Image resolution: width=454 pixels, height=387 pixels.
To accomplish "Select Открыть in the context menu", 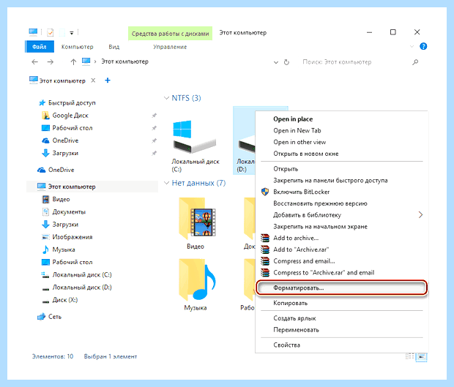I will pos(286,169).
